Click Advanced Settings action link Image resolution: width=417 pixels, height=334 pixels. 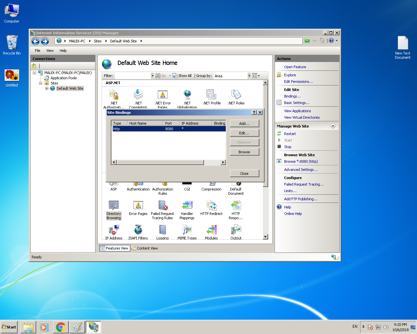pos(300,170)
